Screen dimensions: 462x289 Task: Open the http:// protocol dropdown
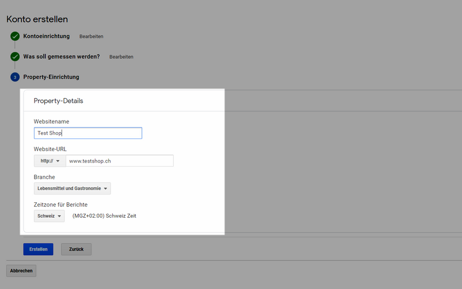click(50, 161)
